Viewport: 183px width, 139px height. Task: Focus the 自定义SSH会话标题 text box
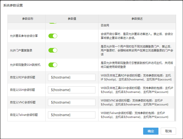[72, 90]
